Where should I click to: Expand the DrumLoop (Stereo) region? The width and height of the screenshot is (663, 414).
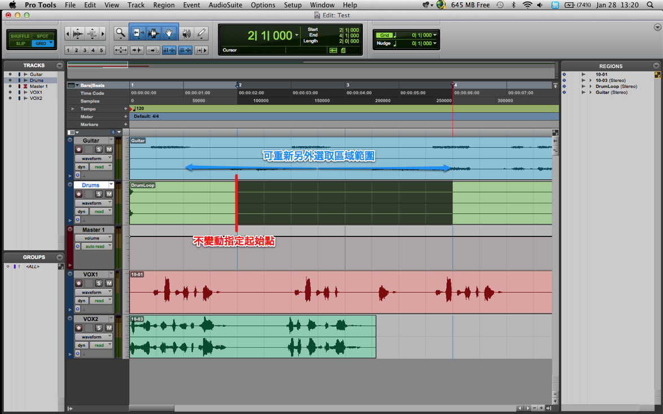coord(591,86)
